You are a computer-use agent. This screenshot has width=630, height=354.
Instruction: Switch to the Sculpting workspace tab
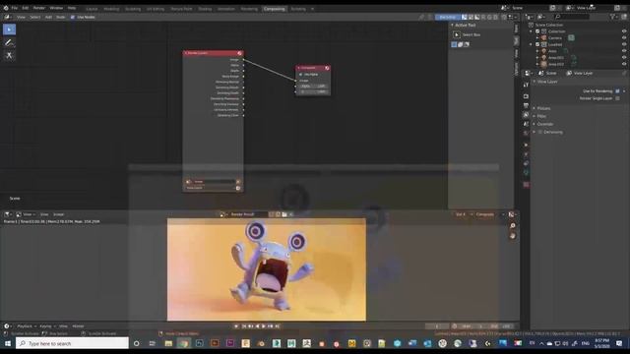coord(133,9)
